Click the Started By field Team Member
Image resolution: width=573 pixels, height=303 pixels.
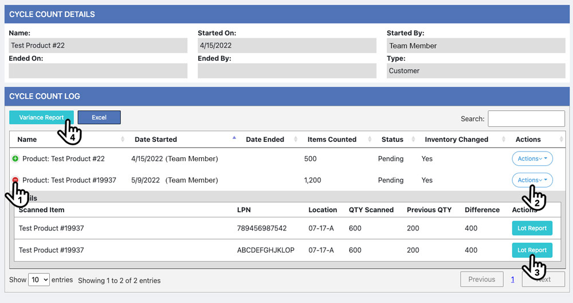[476, 46]
